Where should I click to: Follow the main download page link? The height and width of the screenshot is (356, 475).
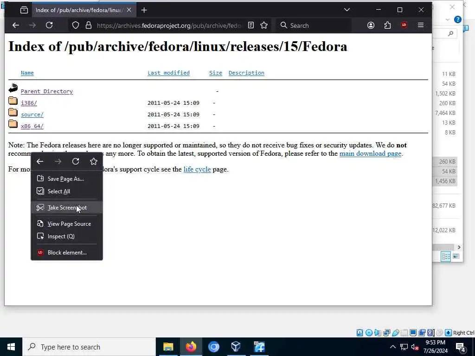click(370, 153)
